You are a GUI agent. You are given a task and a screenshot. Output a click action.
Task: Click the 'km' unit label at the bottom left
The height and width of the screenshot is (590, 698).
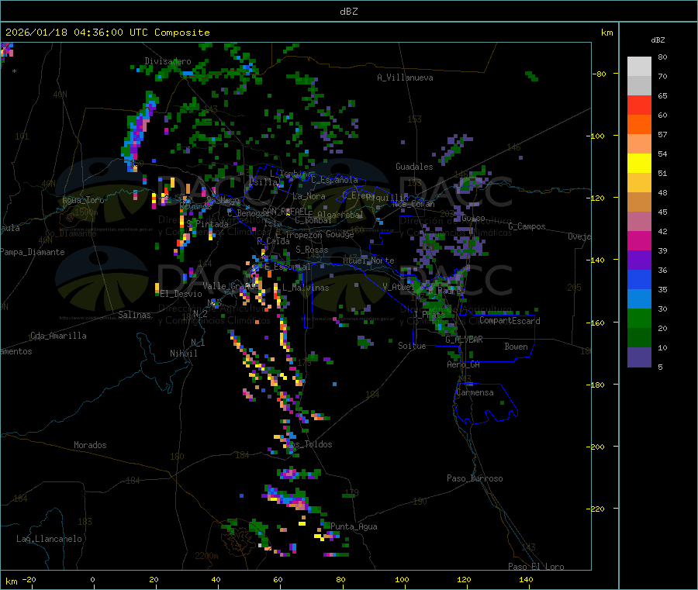point(12,581)
